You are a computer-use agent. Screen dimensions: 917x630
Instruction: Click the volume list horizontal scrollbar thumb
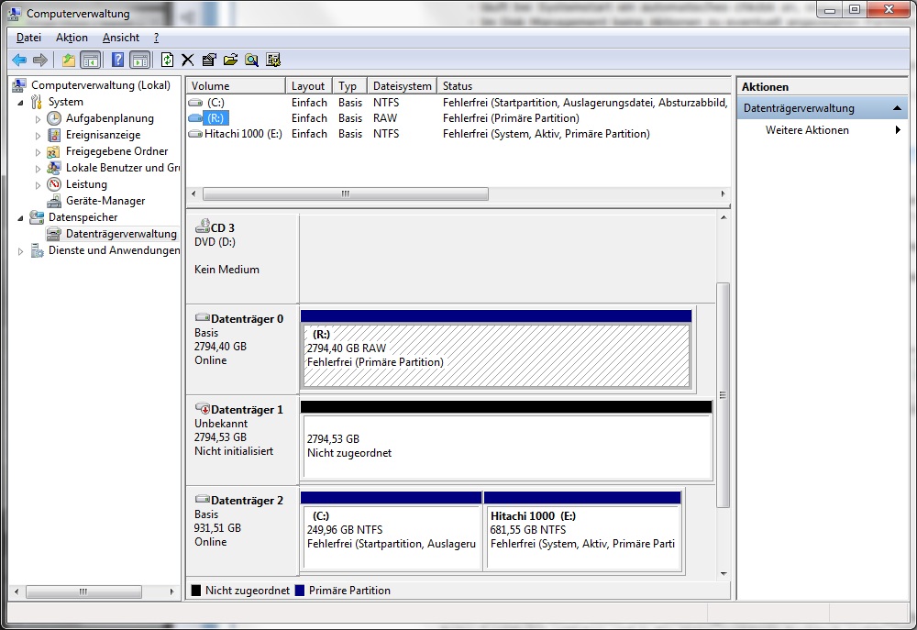coord(345,193)
